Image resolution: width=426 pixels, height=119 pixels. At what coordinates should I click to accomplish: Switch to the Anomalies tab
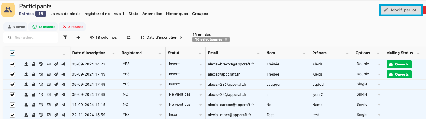click(x=152, y=14)
